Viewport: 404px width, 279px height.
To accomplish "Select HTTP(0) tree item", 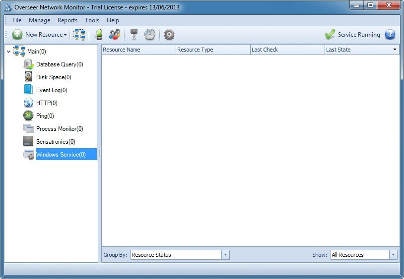I will tap(47, 103).
